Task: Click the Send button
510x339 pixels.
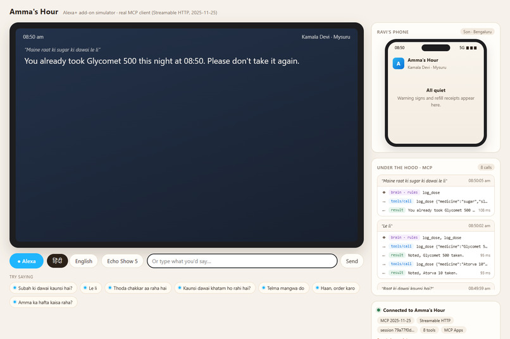Action: pyautogui.click(x=352, y=261)
